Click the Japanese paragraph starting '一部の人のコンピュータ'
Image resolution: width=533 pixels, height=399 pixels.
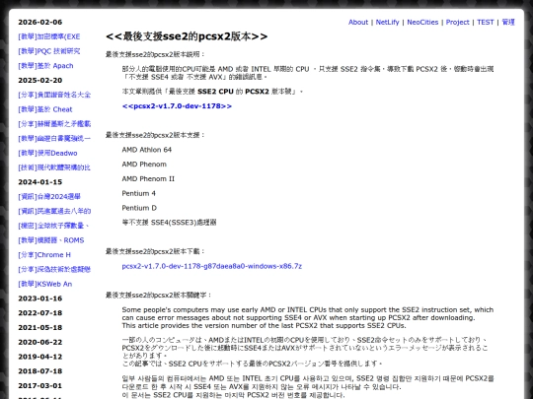pos(305,352)
